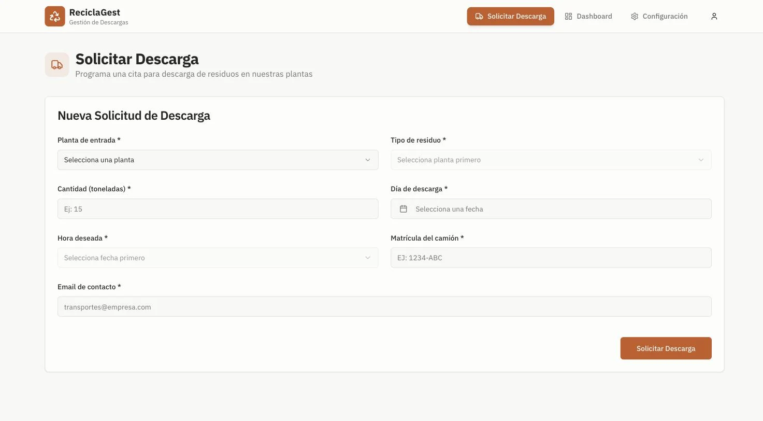Open the Solicitar Descarga navigation tab

[x=511, y=16]
